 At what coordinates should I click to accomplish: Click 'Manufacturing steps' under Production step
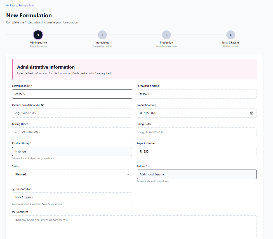pyautogui.click(x=166, y=46)
